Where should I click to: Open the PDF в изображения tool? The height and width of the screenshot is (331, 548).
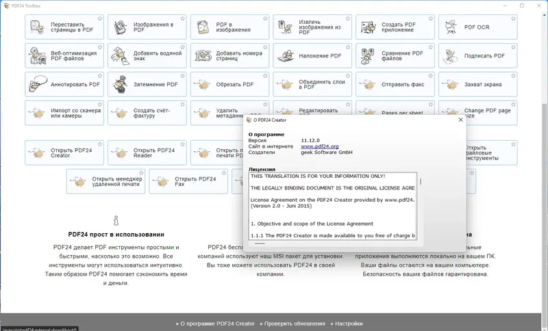pos(229,27)
